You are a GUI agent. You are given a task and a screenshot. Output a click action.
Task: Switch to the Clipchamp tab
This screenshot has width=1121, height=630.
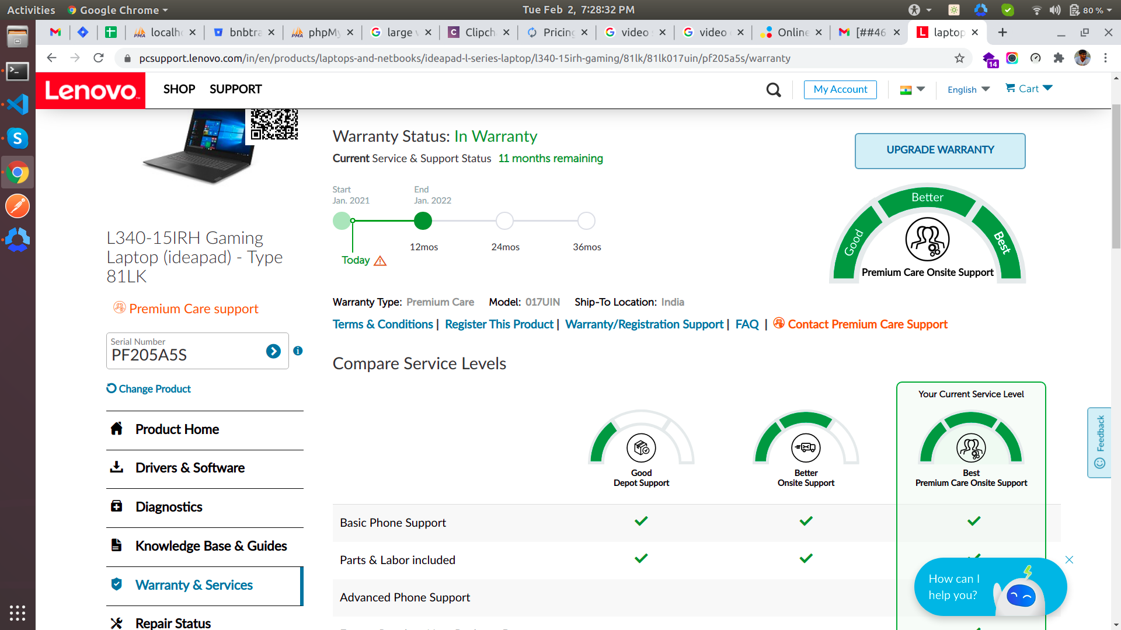click(479, 33)
